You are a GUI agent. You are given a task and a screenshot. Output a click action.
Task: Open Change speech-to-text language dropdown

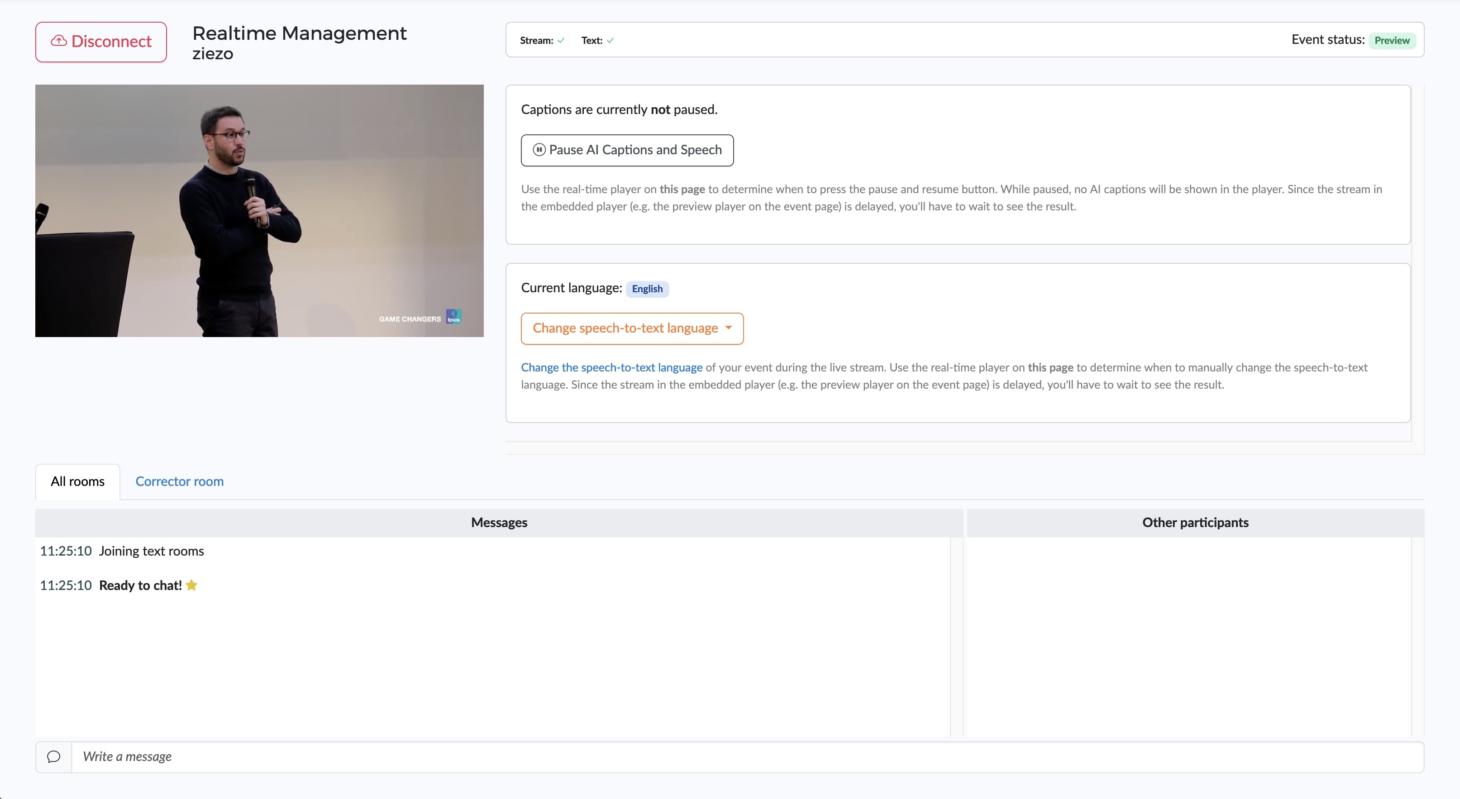pos(632,328)
